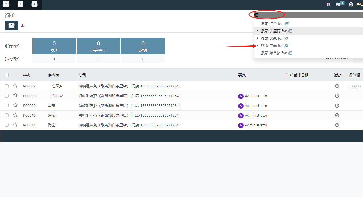Click the 正在等待 count tile
Screen dimensions: 363x197
(99, 46)
